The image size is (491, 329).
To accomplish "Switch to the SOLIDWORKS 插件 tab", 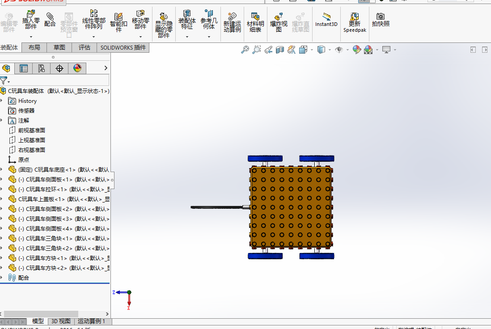I will pyautogui.click(x=123, y=47).
